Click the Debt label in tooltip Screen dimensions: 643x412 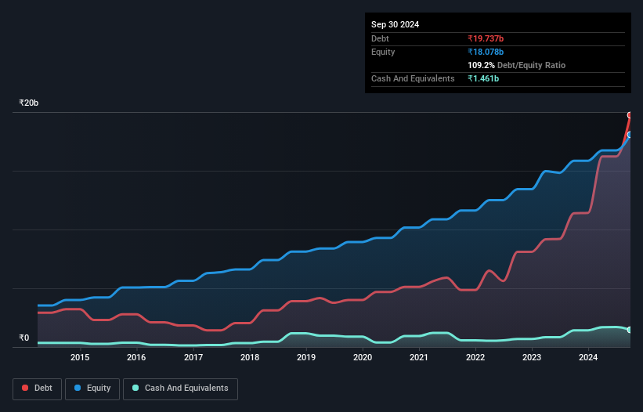click(380, 38)
